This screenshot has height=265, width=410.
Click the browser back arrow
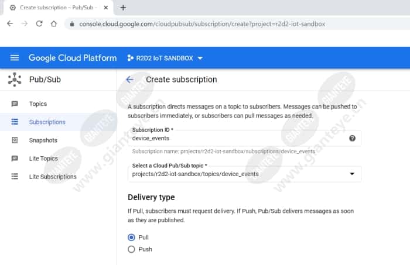[x=10, y=24]
